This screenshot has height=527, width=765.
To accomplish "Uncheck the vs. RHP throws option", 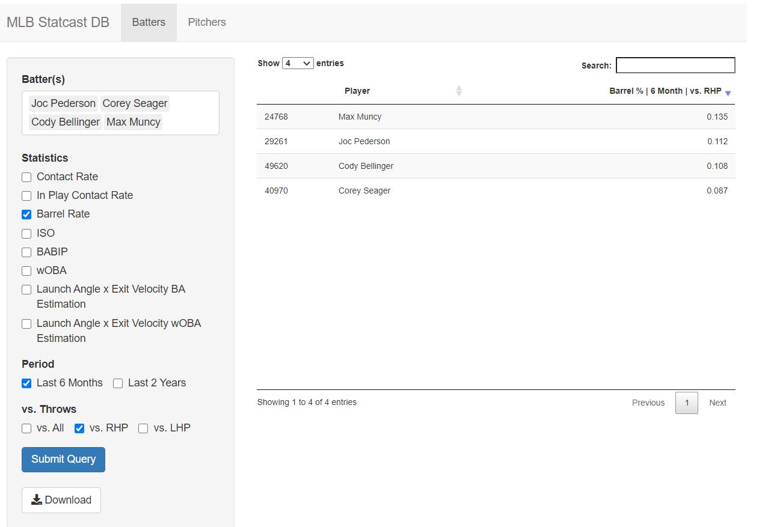I will coord(79,428).
